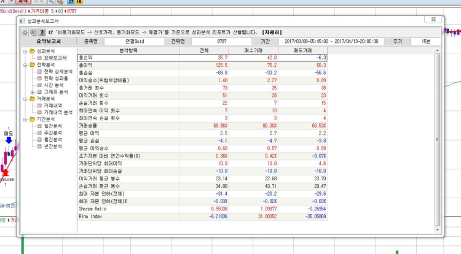Select the 최대 자본 인하(전체) row
The width and height of the screenshot is (461, 254).
[x=202, y=194]
